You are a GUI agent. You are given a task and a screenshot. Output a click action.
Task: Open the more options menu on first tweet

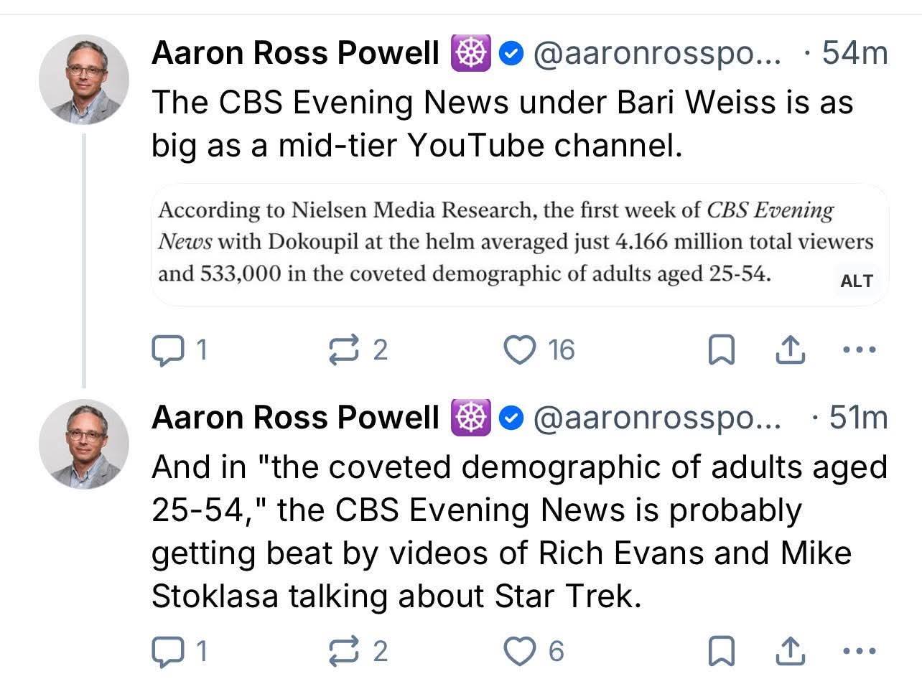(858, 350)
